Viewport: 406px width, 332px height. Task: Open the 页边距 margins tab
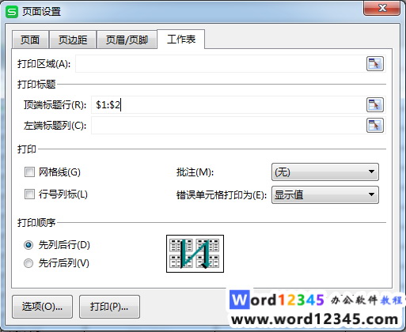coord(73,40)
